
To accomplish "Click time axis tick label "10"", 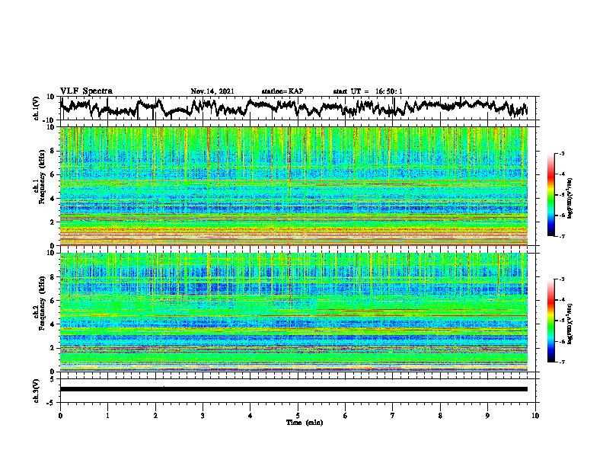I will [x=535, y=416].
